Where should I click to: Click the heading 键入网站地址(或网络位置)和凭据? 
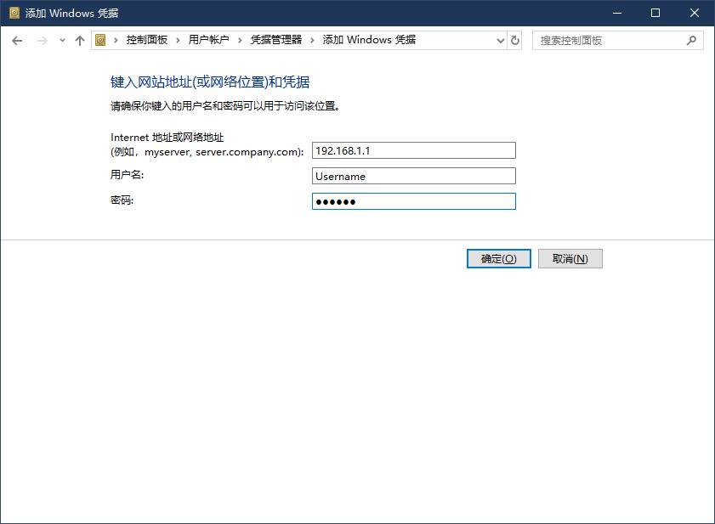point(210,82)
